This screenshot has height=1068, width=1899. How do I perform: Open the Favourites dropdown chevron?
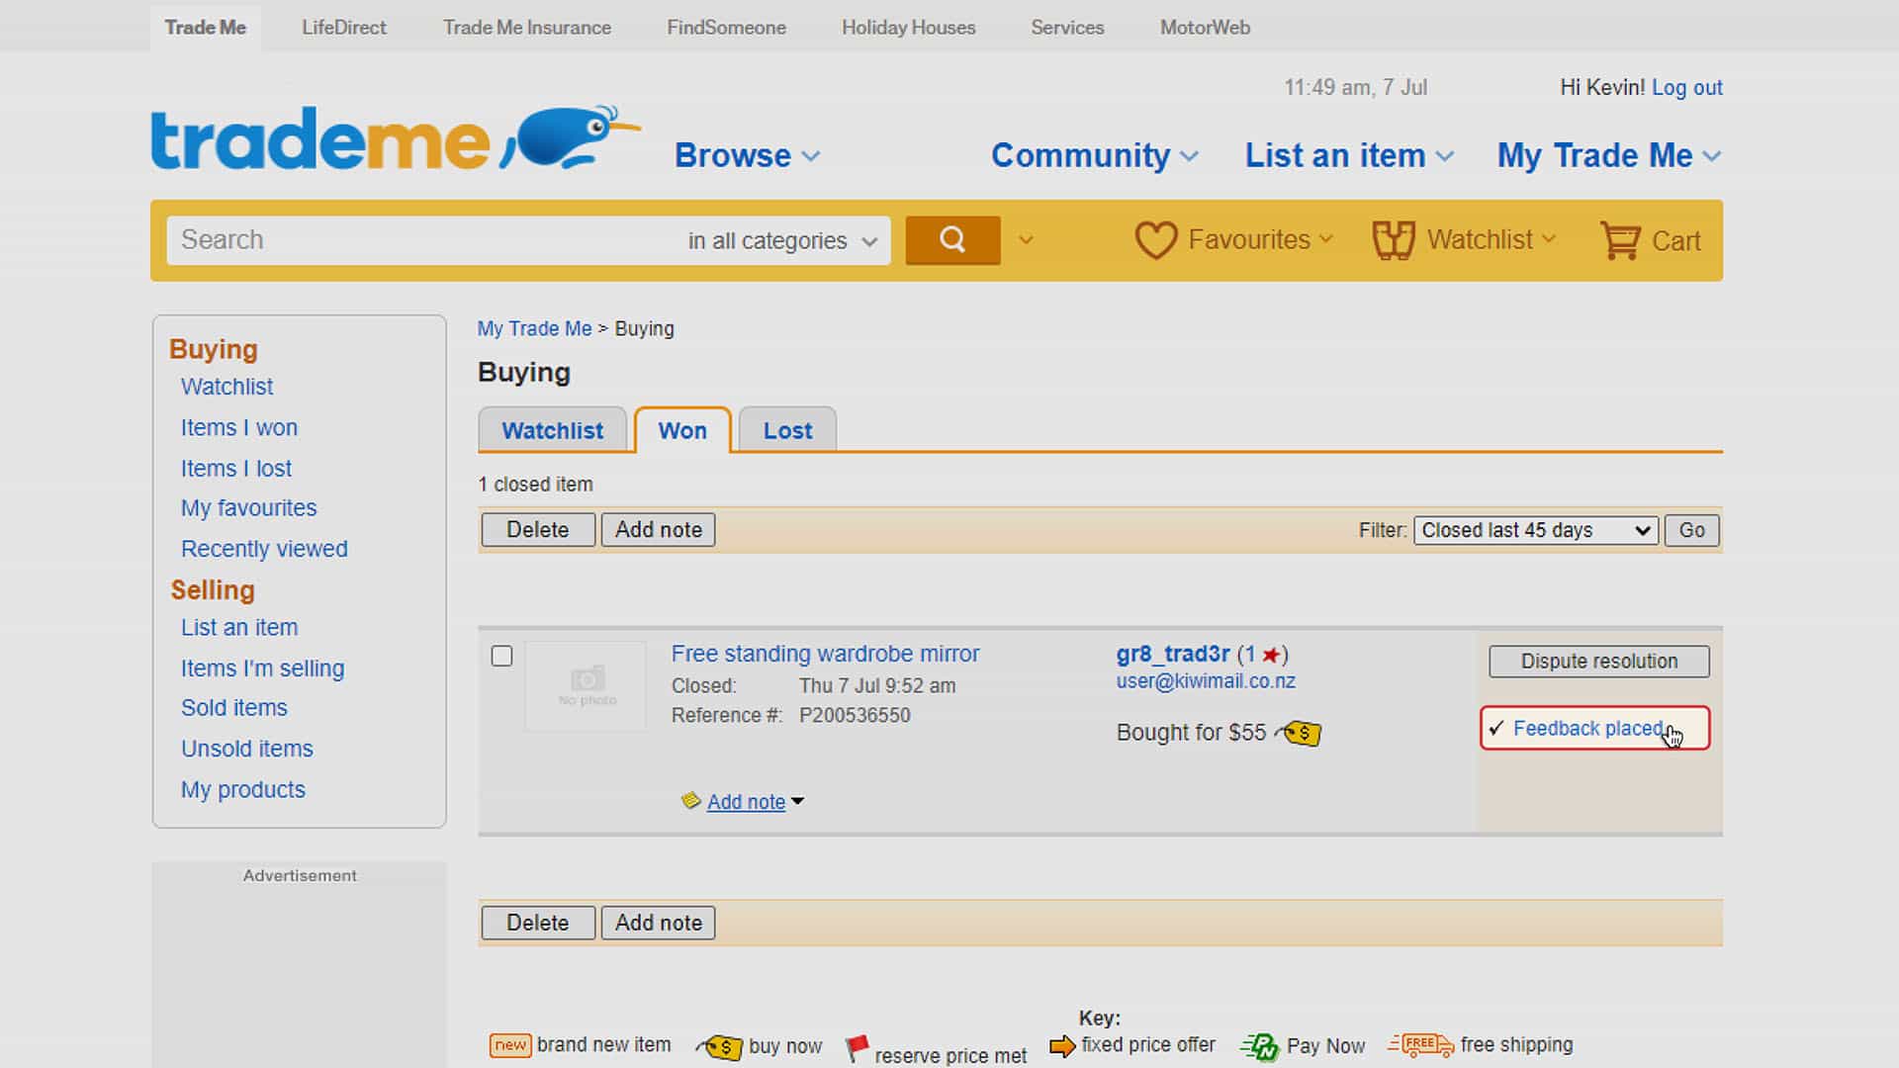(1326, 239)
